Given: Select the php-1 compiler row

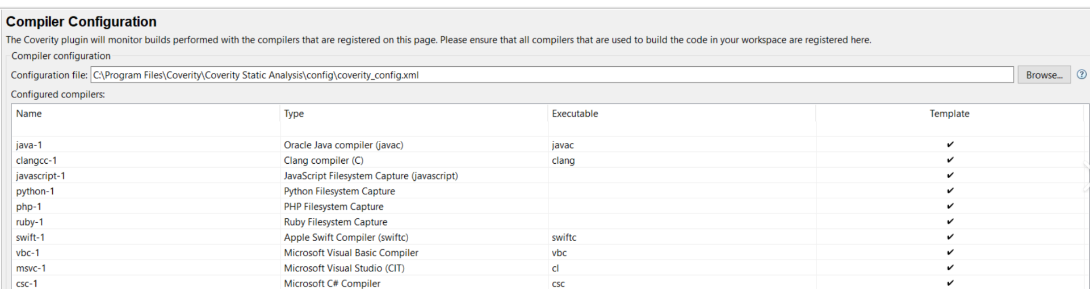Looking at the screenshot, I should point(548,206).
